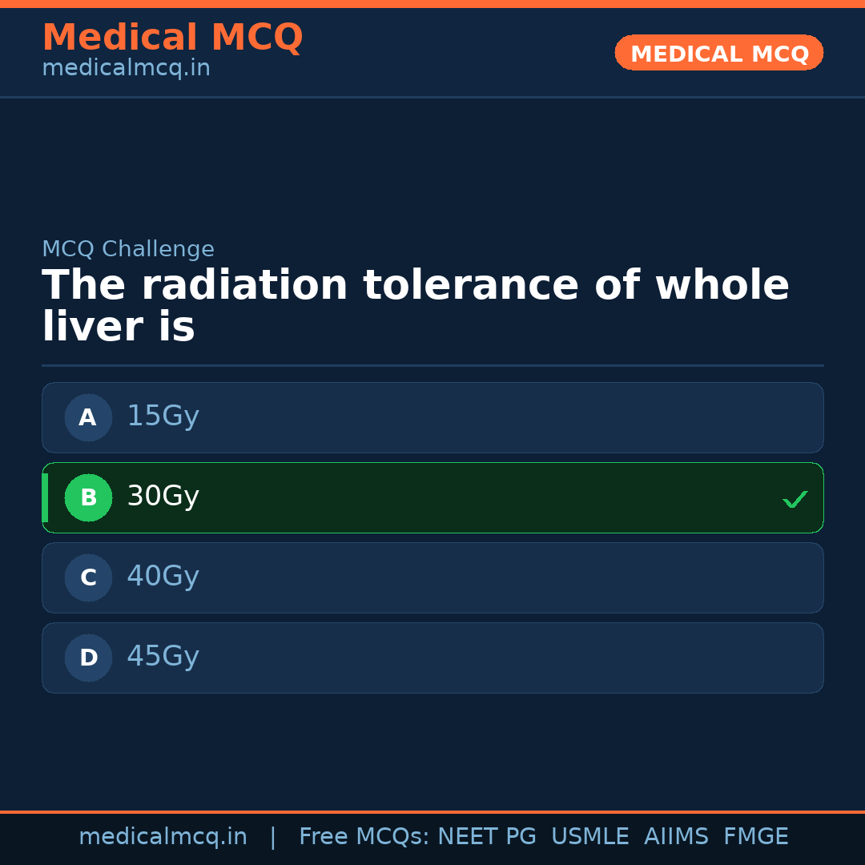Viewport: 865px width, 865px height.
Task: Click the option B circle icon
Action: [x=88, y=497]
